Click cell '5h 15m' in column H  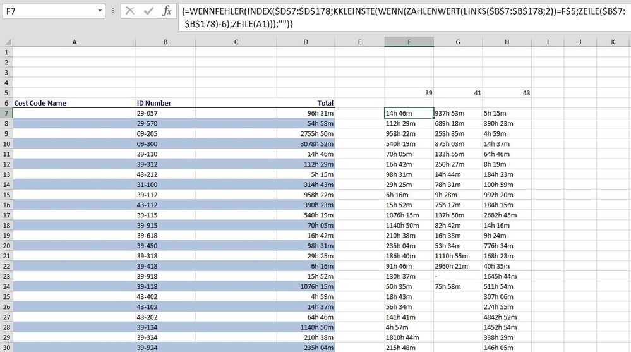(507, 113)
